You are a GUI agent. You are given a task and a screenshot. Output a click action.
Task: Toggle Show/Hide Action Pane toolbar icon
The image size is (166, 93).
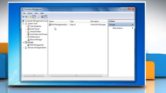(x=46, y=17)
